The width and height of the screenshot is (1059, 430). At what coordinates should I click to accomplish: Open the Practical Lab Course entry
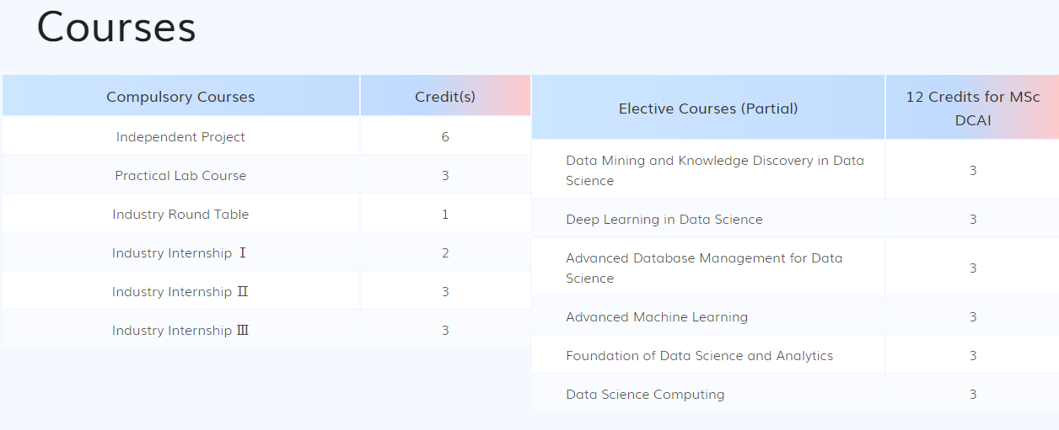click(x=180, y=175)
